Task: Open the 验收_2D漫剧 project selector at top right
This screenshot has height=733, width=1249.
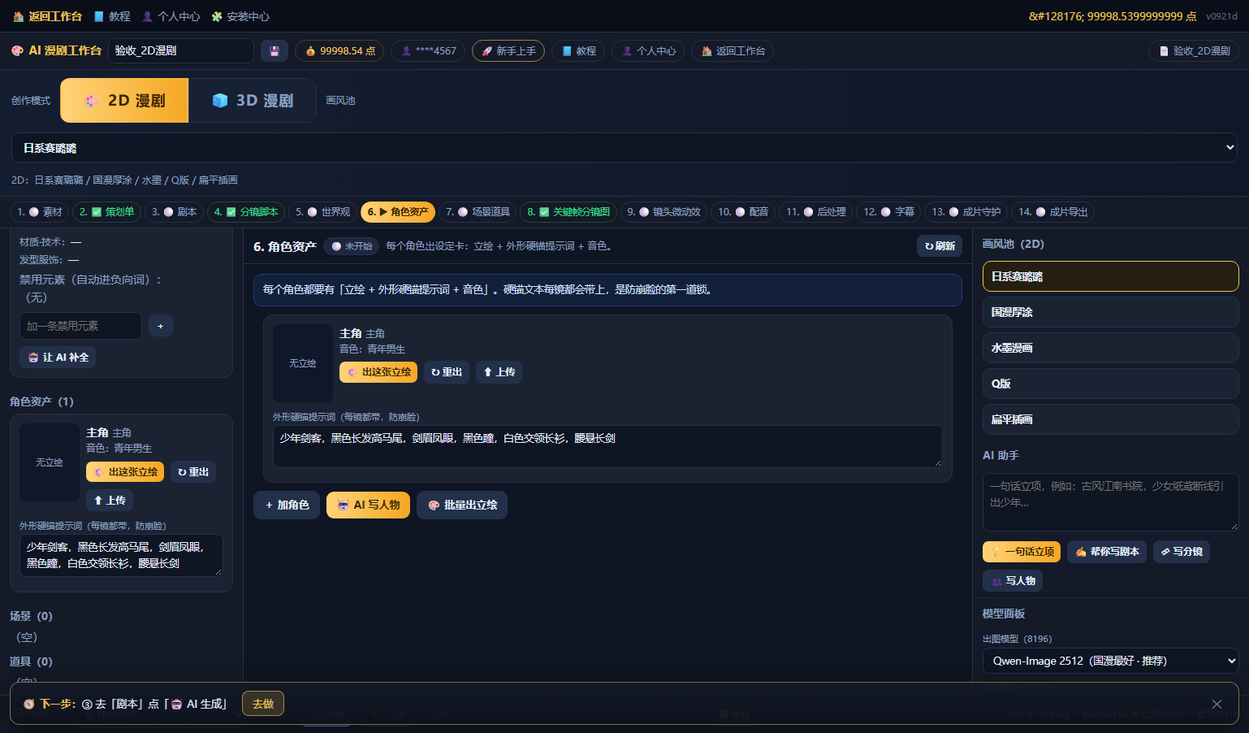Action: pos(1193,50)
